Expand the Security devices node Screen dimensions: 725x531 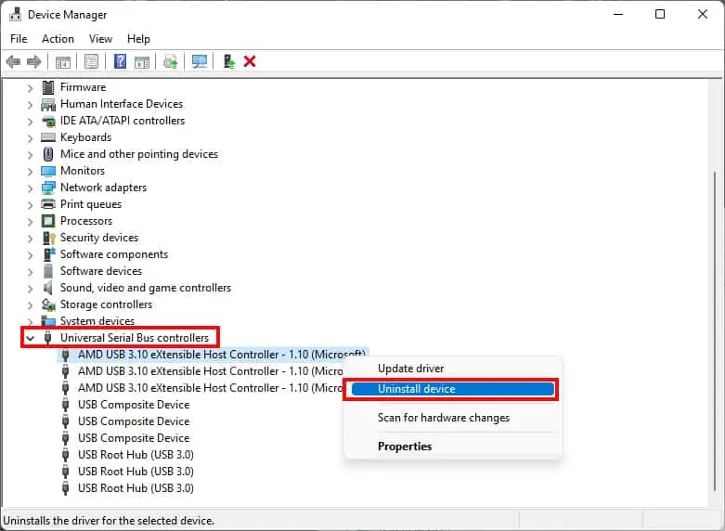[30, 239]
